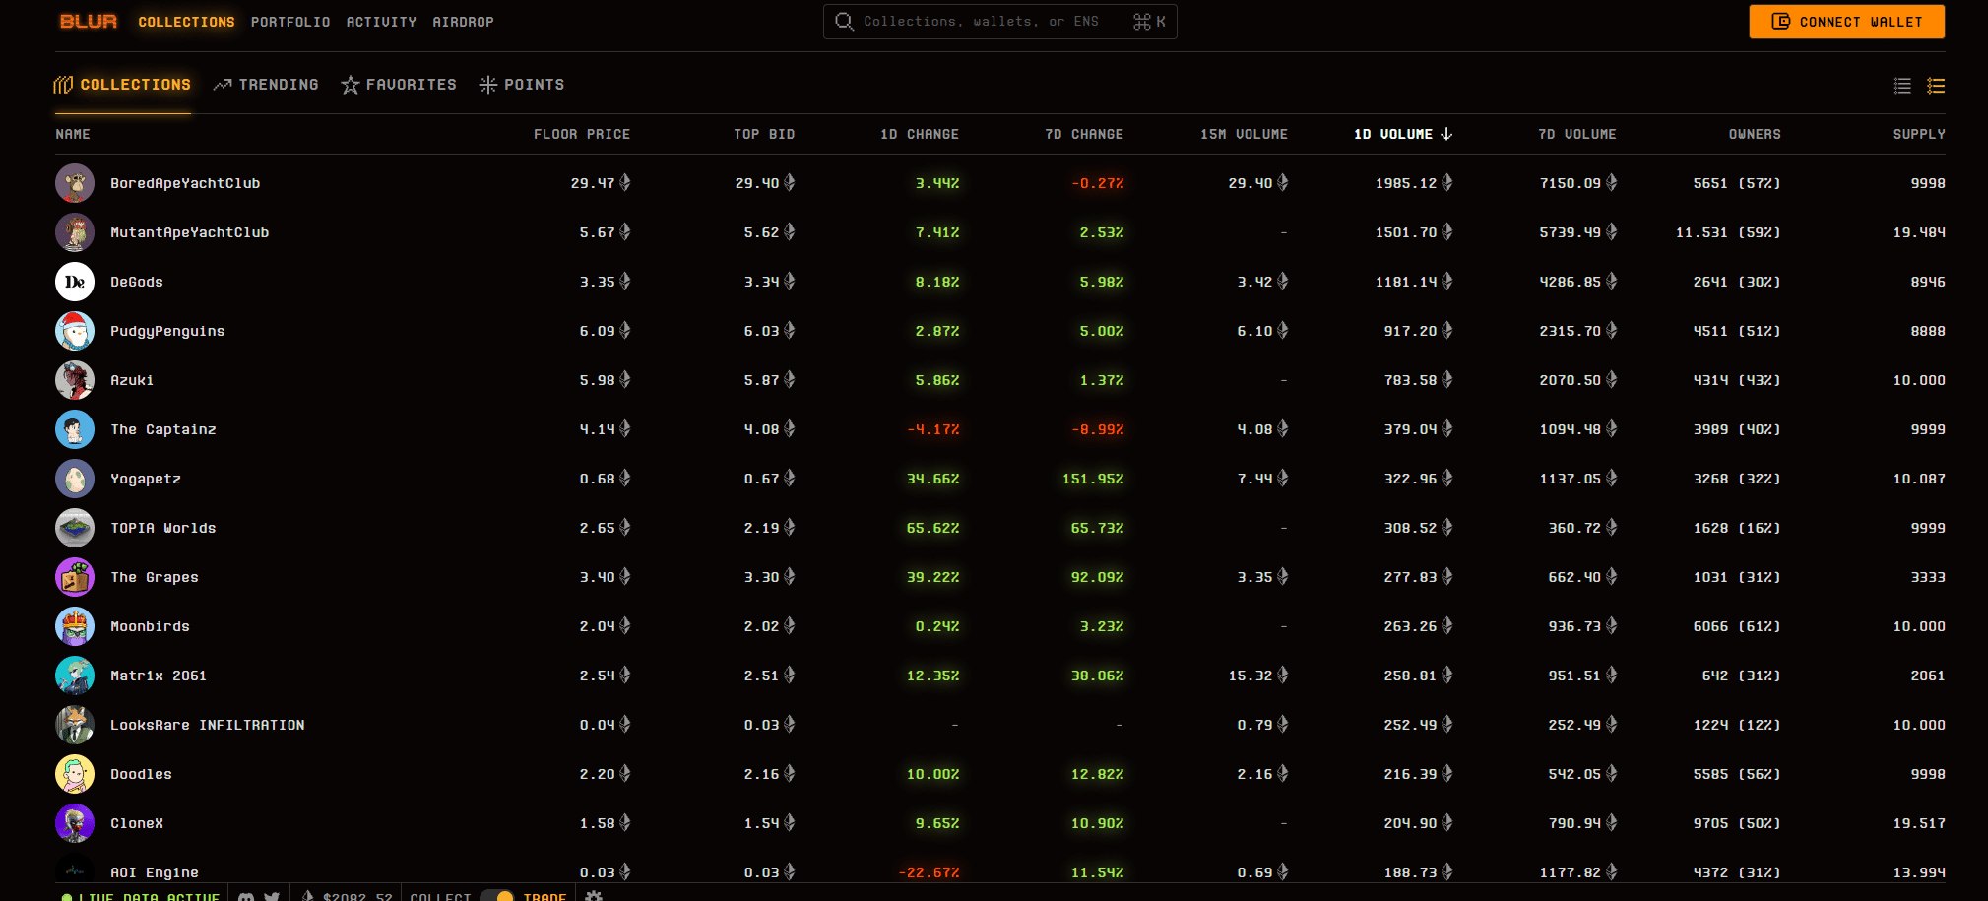Sort by Floor Price column
The width and height of the screenshot is (1988, 901).
[581, 134]
